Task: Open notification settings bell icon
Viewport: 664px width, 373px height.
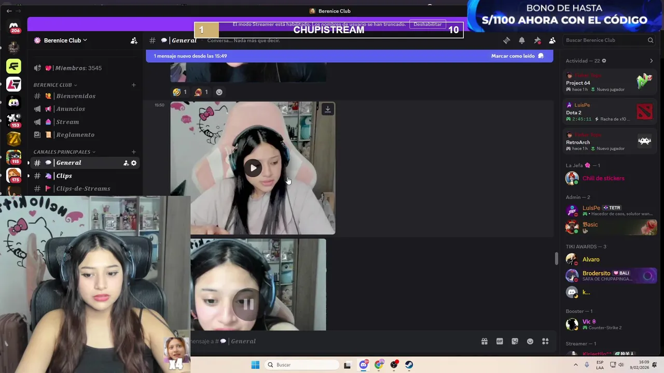Action: 522,40
